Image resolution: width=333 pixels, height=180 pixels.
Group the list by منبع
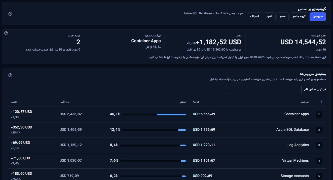pyautogui.click(x=283, y=17)
